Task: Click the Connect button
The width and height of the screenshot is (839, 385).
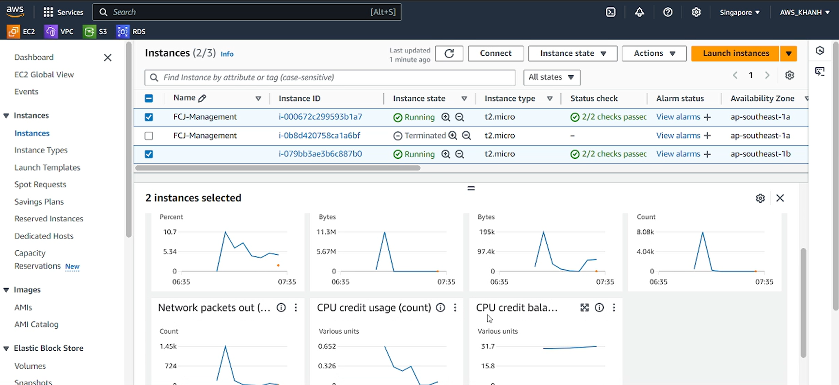Action: [495, 53]
